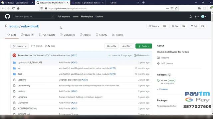Select the repository Pull requests tab
The width and height of the screenshot is (213, 119).
click(47, 35)
